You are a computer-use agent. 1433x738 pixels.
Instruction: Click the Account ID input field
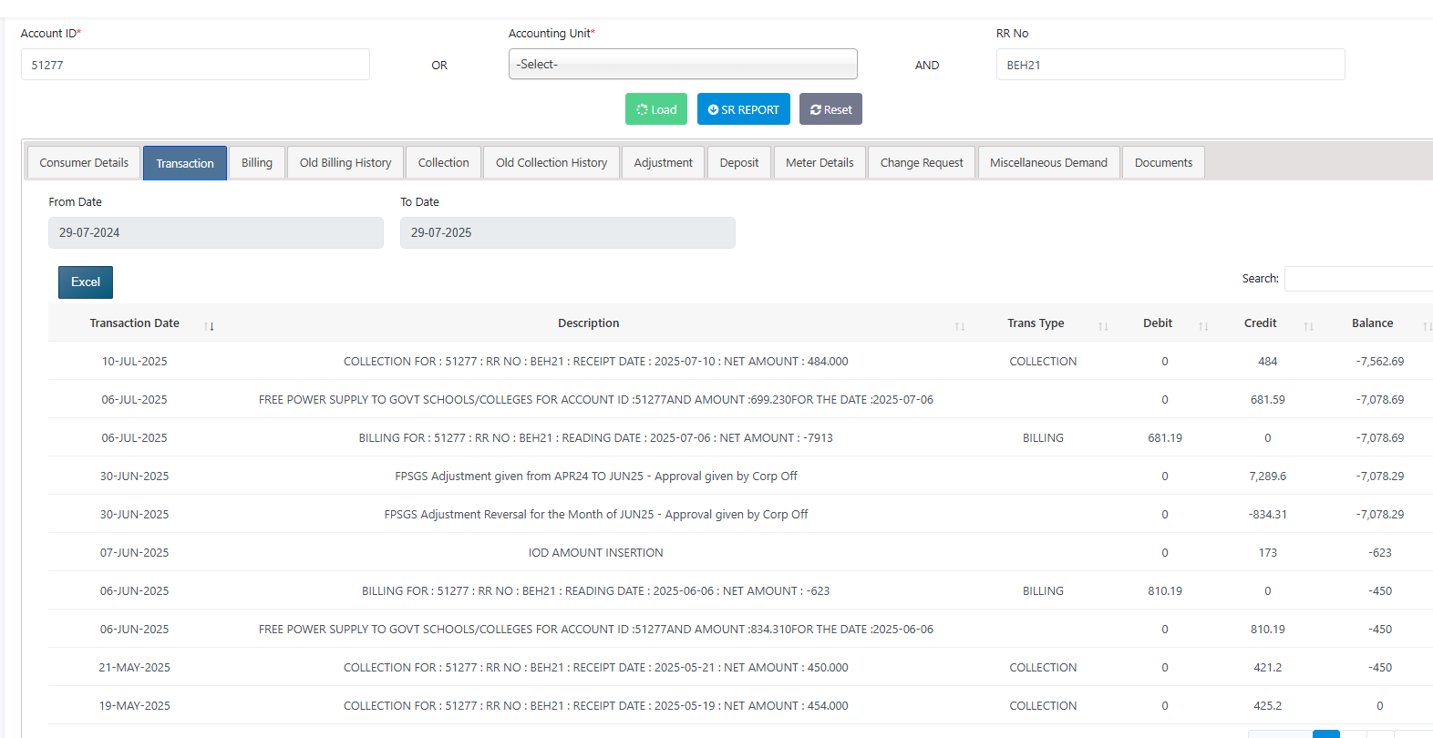click(x=195, y=65)
